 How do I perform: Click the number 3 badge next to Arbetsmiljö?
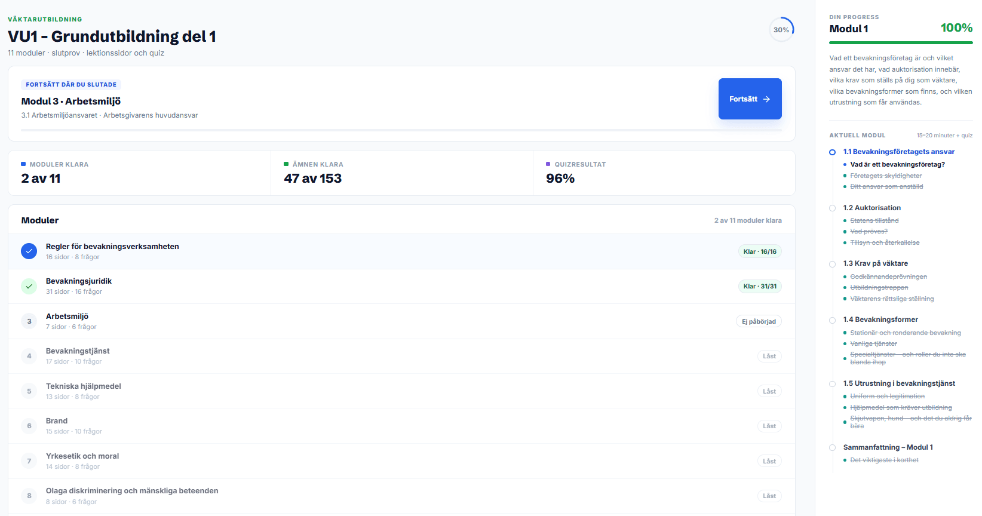[29, 321]
